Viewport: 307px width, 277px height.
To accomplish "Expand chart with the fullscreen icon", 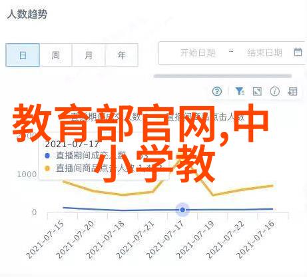I will pyautogui.click(x=257, y=91).
